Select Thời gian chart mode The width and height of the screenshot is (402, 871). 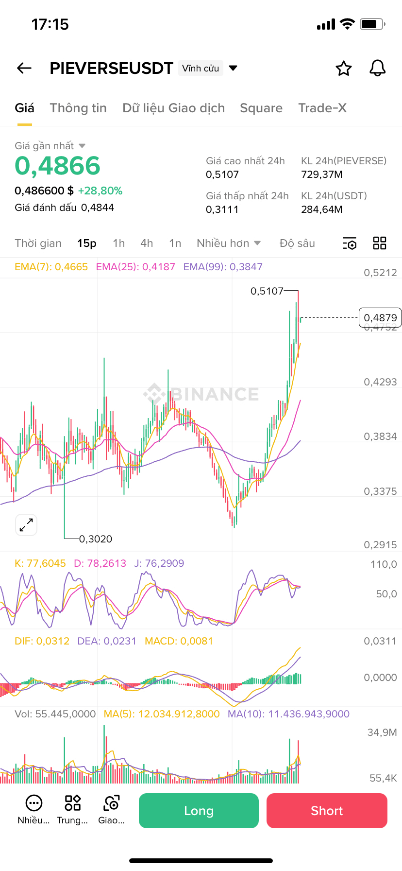pos(38,243)
